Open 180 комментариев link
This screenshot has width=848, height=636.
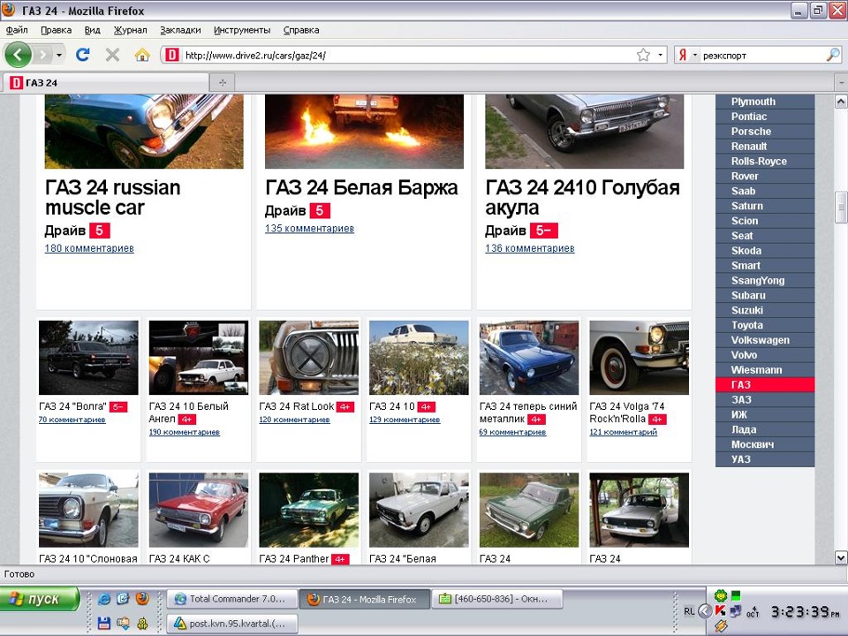[x=89, y=248]
